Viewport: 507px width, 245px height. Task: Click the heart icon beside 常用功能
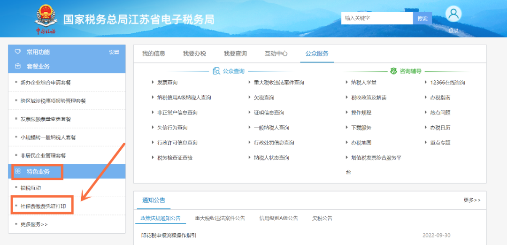pos(18,52)
